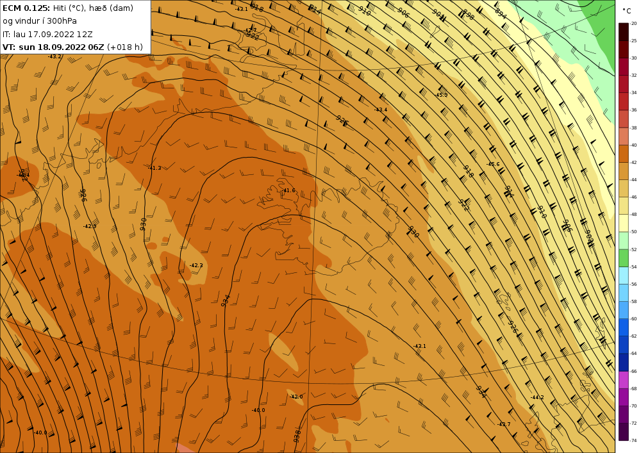Image resolution: width=641 pixels, height=453 pixels.
Task: Select the navy blue legend swatch between -64 and -66
Action: [624, 362]
